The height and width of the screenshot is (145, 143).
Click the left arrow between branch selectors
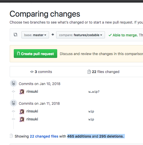(53, 35)
